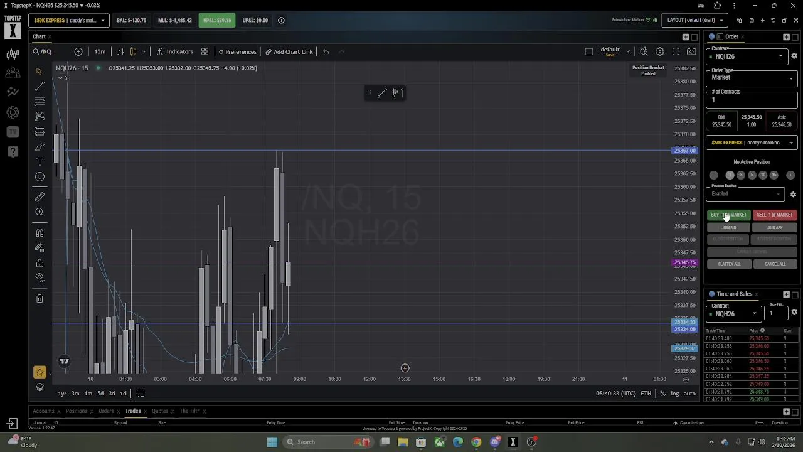Viewport: 803px width, 452px height.
Task: Select the cursor pointer drawing tool
Action: (40, 72)
